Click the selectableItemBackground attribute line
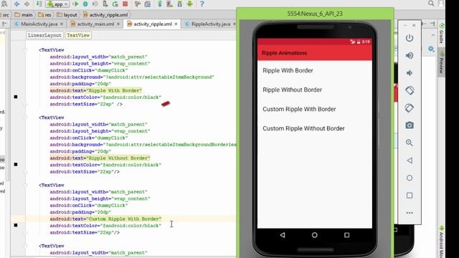 132,77
